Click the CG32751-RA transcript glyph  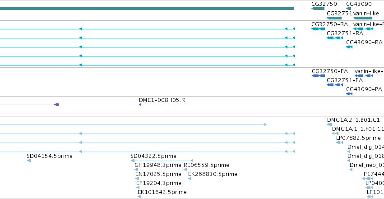pyautogui.click(x=335, y=38)
